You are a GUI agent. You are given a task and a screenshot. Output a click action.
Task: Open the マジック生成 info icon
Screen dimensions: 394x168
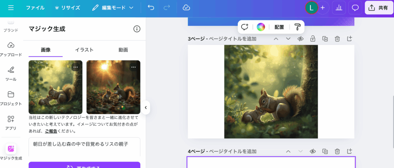coord(137,29)
